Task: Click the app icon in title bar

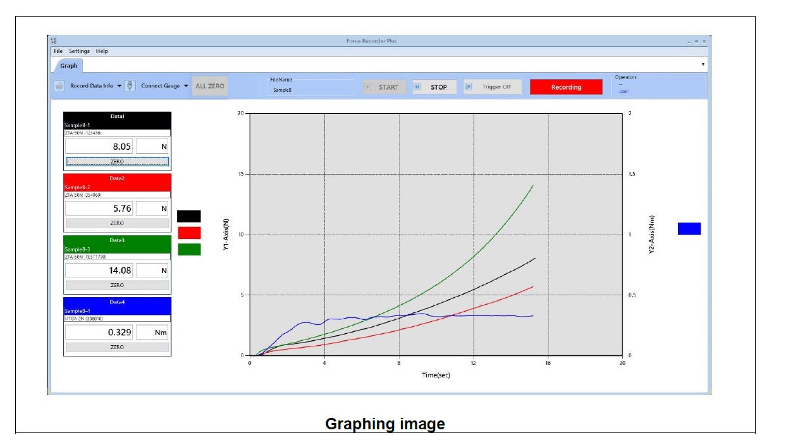Action: (54, 40)
